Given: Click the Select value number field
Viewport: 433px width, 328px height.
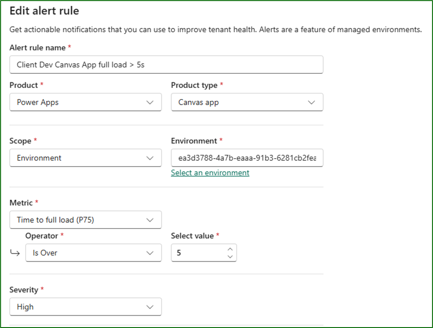Looking at the screenshot, I should (x=199, y=253).
